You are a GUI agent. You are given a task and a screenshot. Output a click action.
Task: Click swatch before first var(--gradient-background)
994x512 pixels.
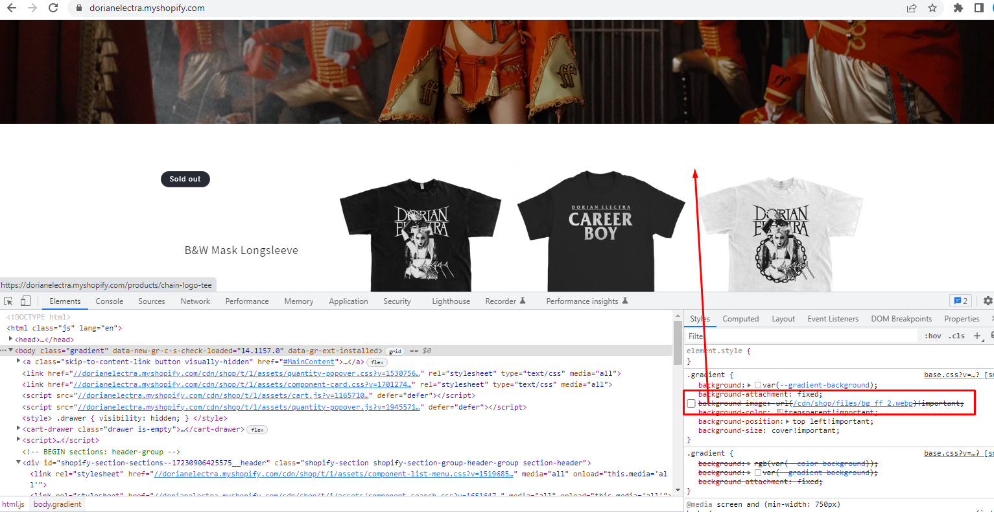tap(758, 385)
